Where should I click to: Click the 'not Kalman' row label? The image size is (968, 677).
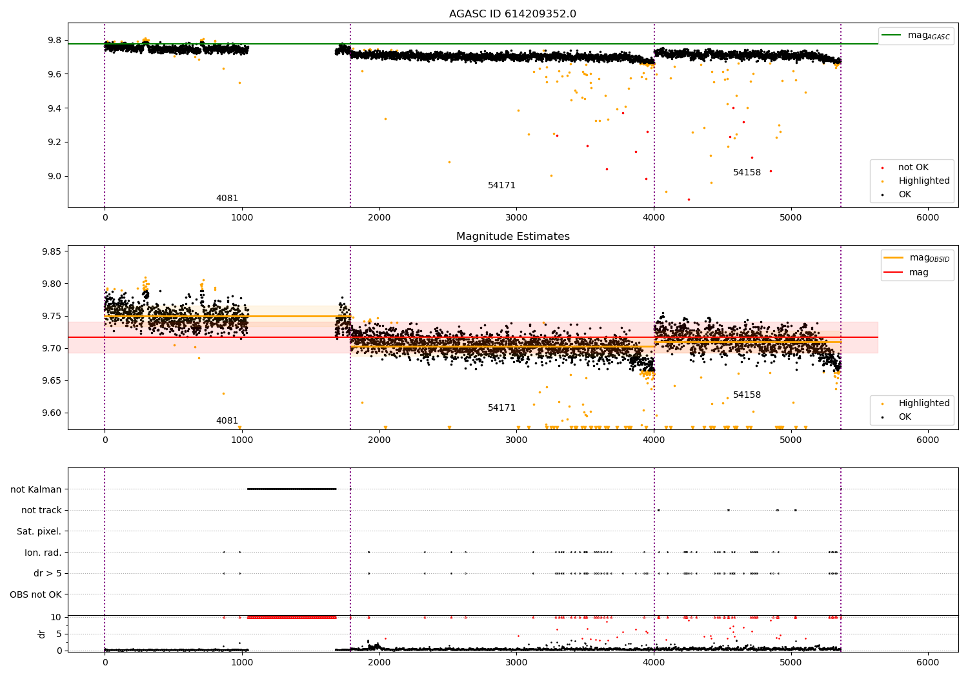tap(36, 490)
